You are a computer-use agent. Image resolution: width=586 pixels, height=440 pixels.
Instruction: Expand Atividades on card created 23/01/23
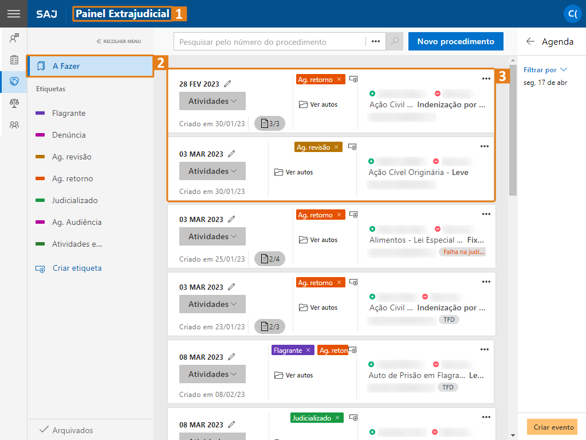tap(213, 304)
